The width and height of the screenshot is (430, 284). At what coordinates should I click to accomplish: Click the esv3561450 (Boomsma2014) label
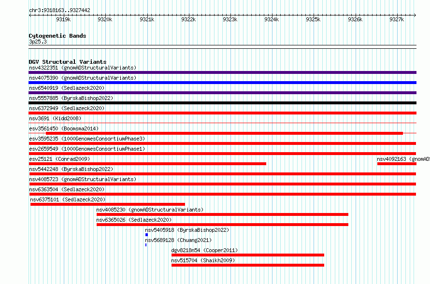(x=64, y=128)
